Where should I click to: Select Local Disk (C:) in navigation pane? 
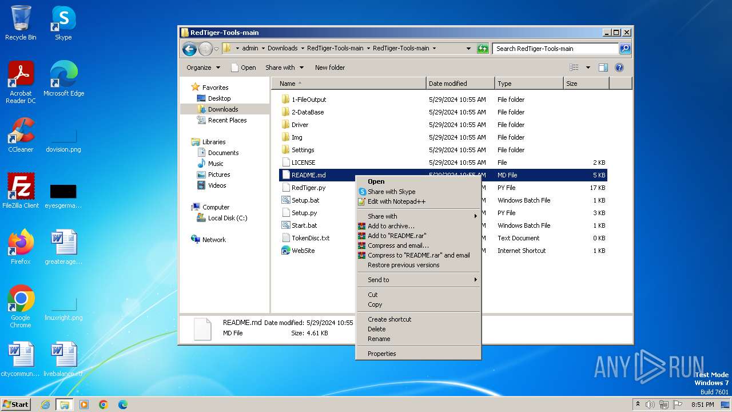221,218
